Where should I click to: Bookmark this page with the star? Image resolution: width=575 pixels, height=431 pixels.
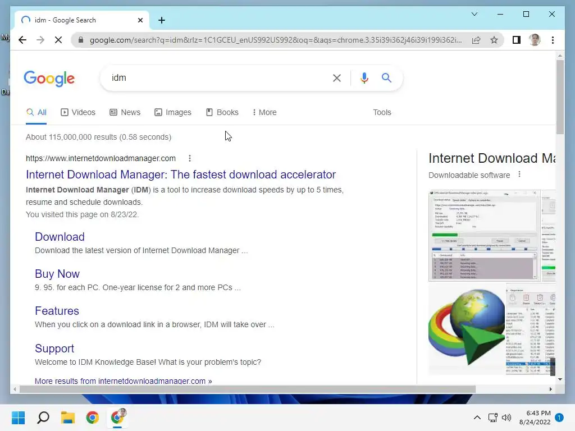(x=494, y=40)
